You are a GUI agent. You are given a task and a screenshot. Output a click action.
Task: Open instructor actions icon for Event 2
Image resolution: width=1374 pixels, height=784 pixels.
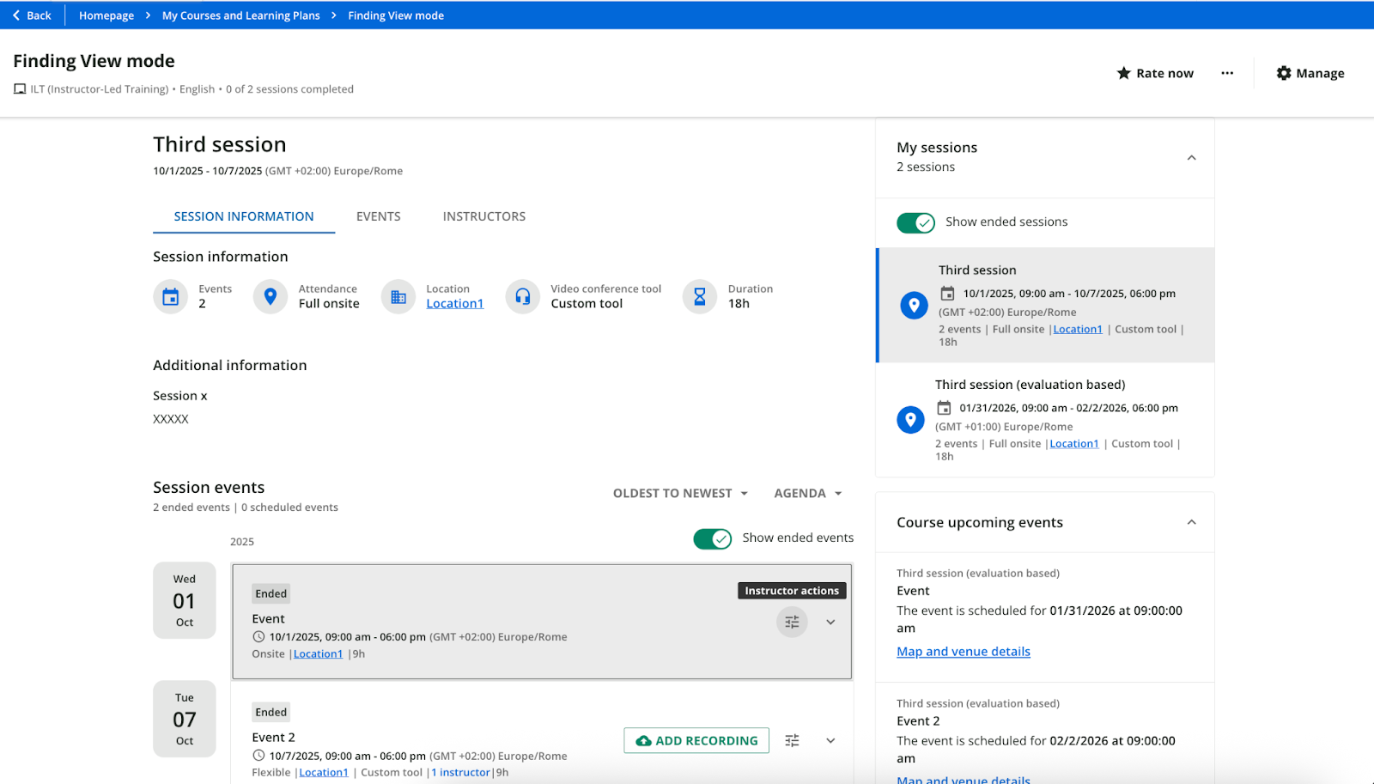[792, 740]
